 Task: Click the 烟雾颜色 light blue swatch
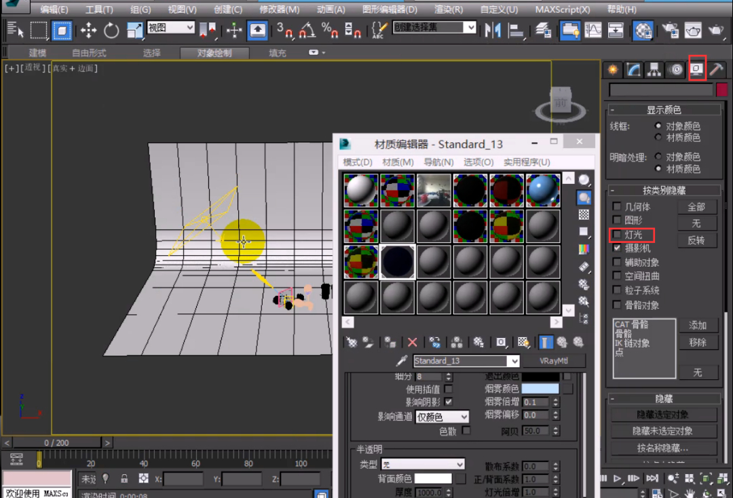(540, 389)
